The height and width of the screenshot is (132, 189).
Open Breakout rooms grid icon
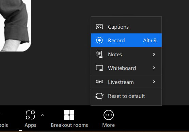click(x=69, y=115)
